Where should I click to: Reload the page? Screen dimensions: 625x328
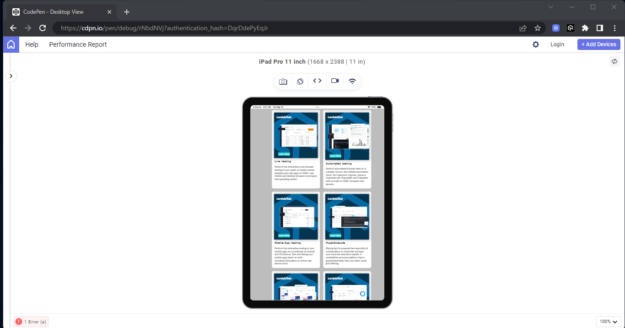click(43, 28)
